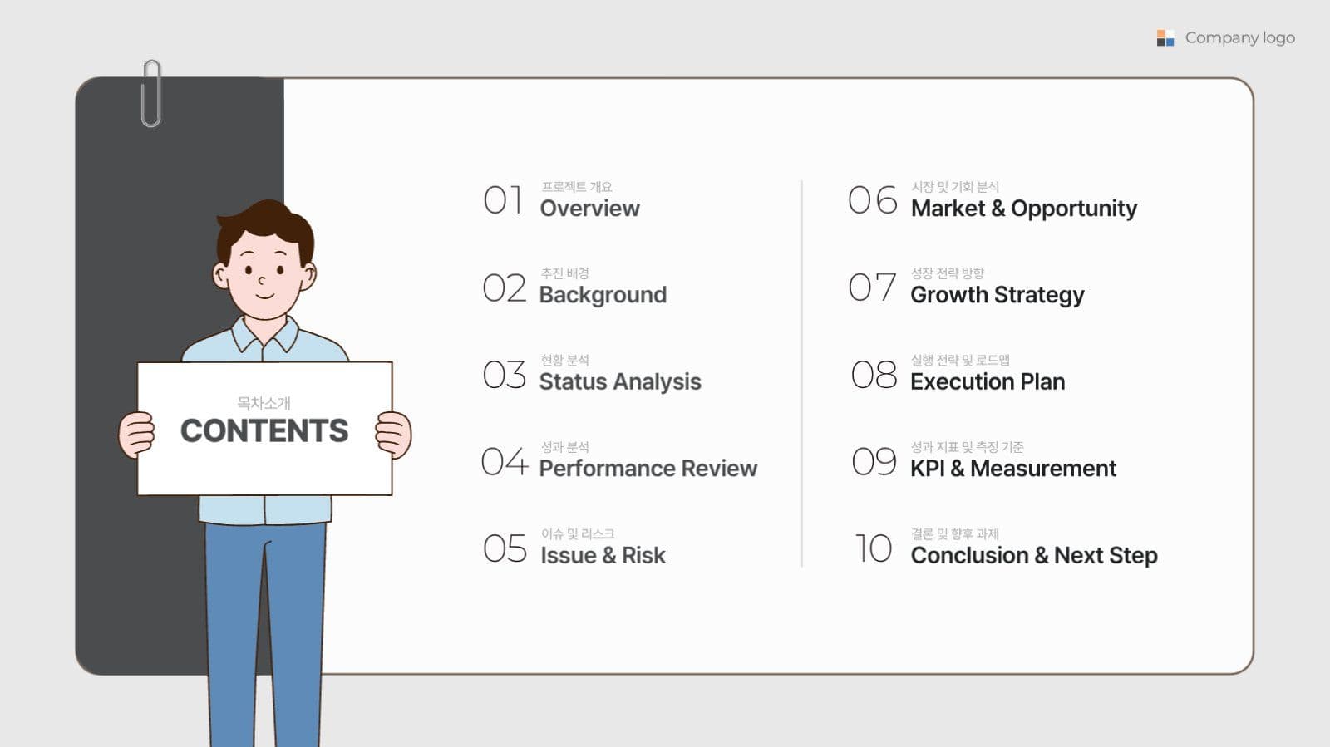Click the CONTENTS sign title
Image resolution: width=1330 pixels, height=747 pixels.
click(x=264, y=430)
